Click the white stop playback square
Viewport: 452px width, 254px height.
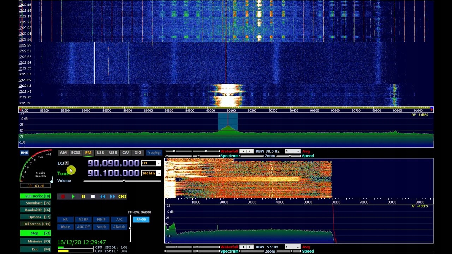pyautogui.click(x=93, y=196)
